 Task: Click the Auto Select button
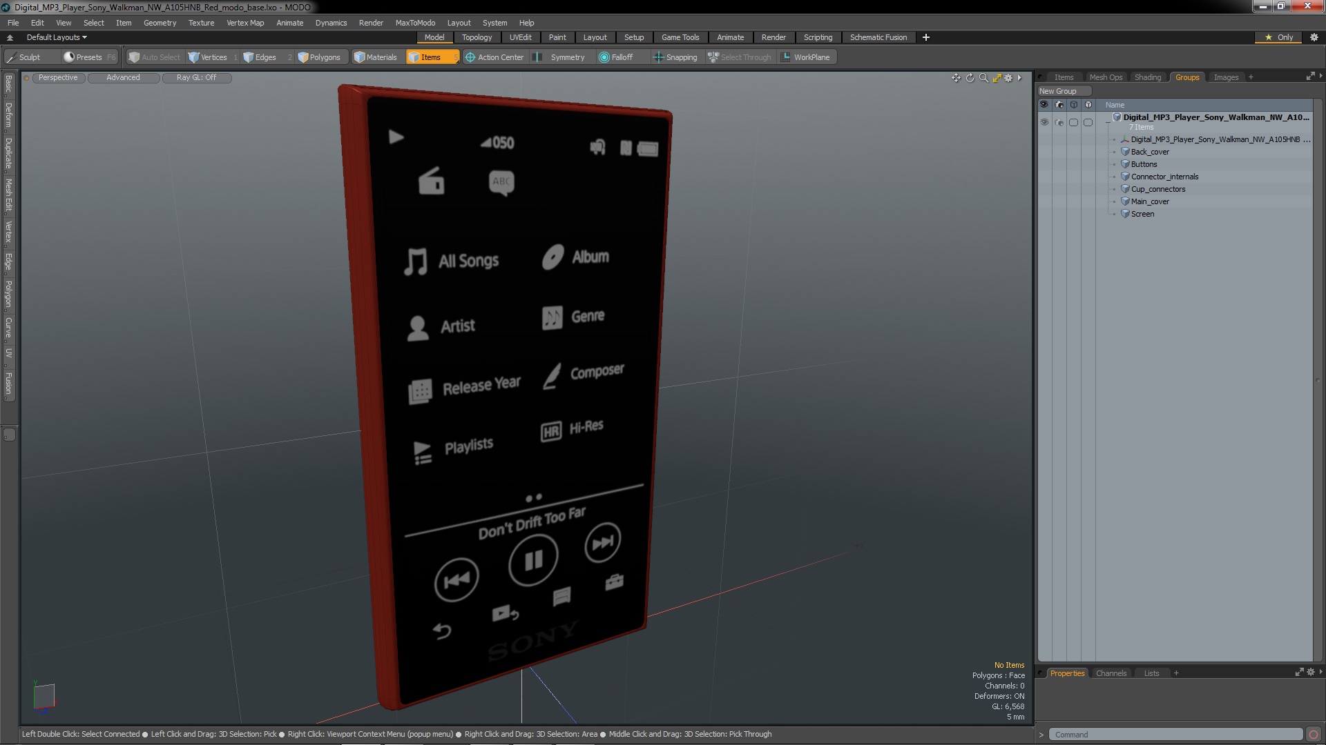(x=155, y=57)
